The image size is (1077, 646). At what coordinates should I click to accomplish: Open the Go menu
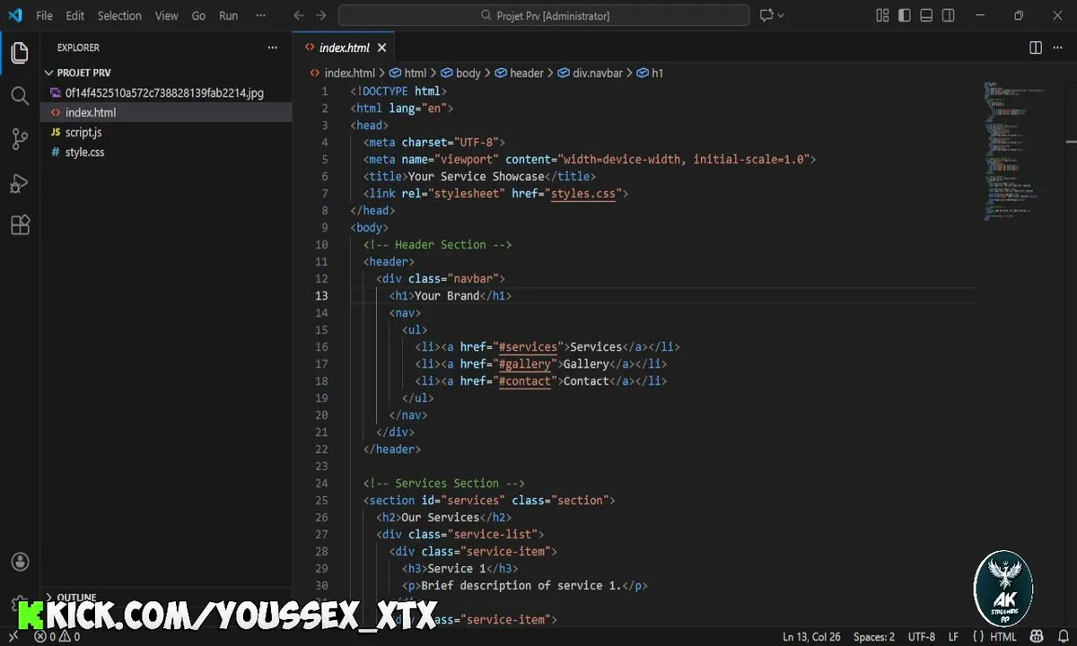(x=199, y=15)
